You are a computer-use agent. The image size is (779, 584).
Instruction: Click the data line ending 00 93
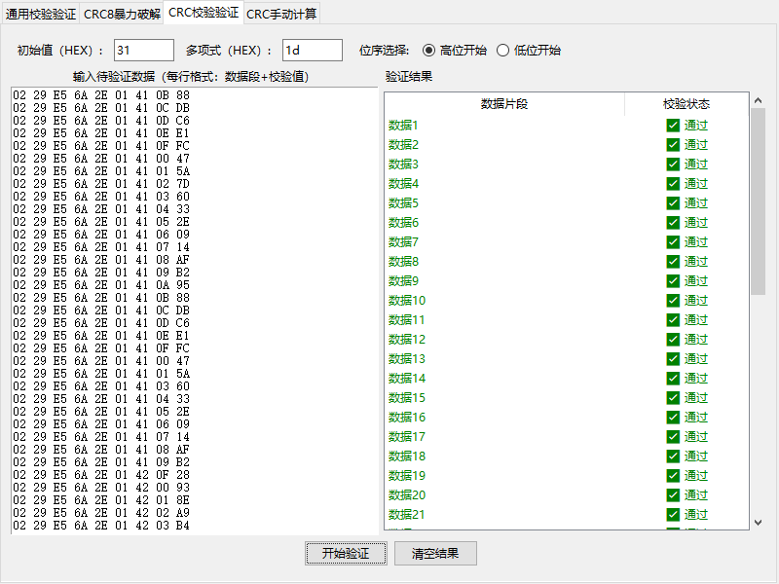[x=101, y=488]
